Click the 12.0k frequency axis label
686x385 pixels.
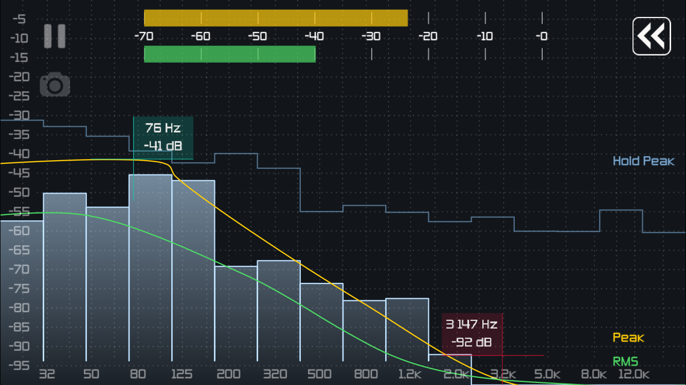635,374
